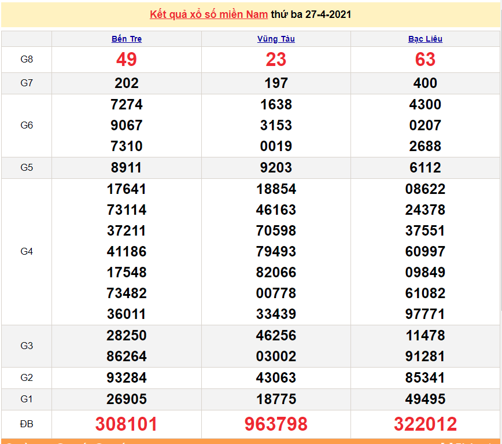Select G5 number 8911

pyautogui.click(x=127, y=167)
